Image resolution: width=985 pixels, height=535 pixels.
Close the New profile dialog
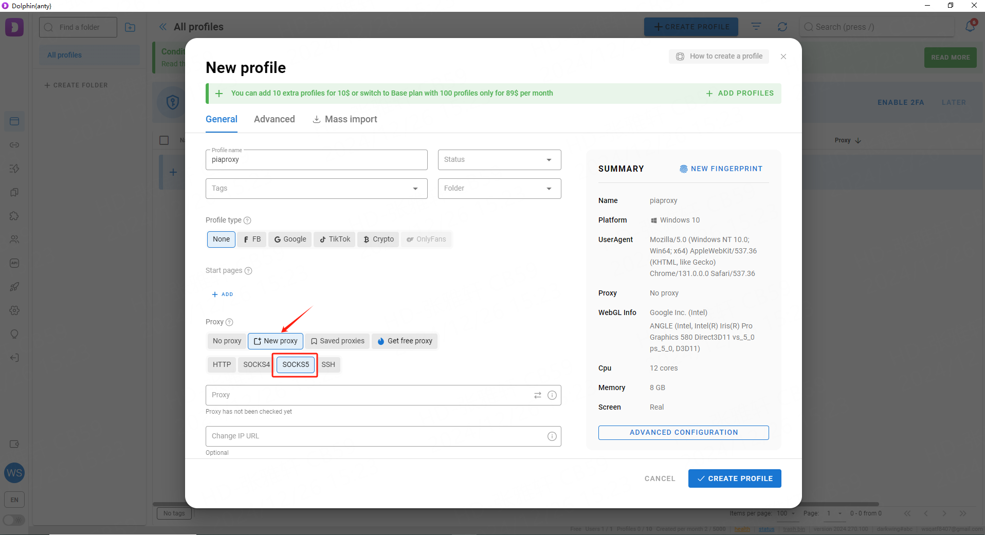pyautogui.click(x=783, y=57)
